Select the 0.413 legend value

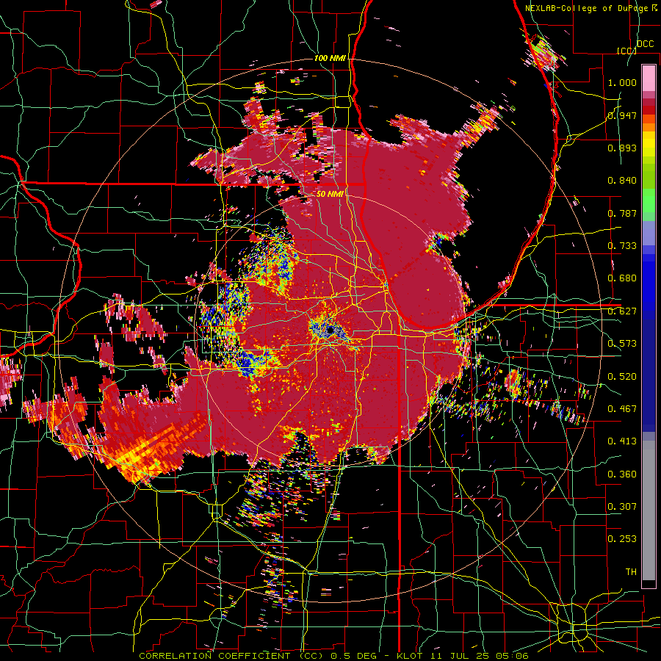coord(622,441)
